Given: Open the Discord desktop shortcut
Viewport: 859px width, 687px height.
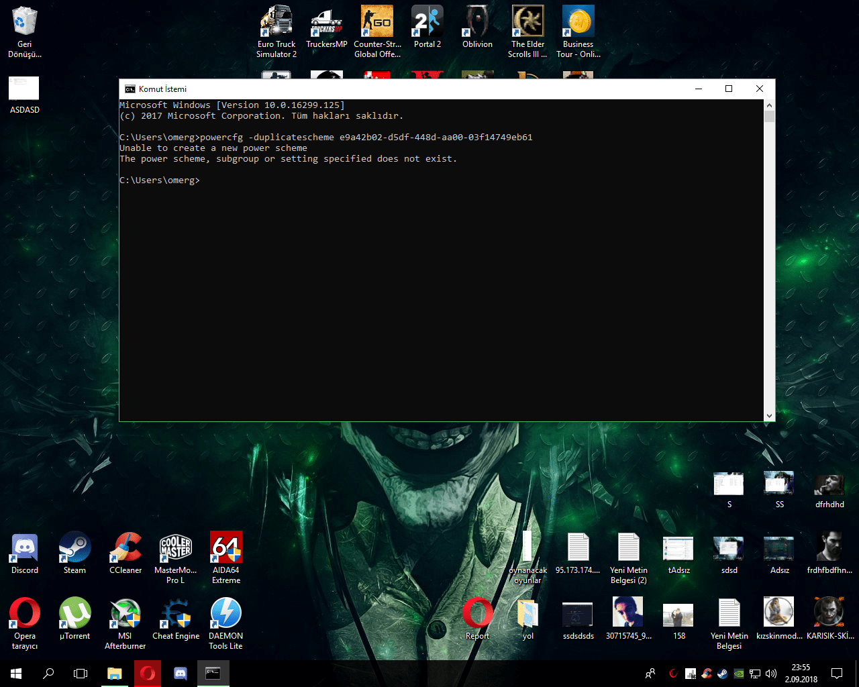Looking at the screenshot, I should coord(25,548).
